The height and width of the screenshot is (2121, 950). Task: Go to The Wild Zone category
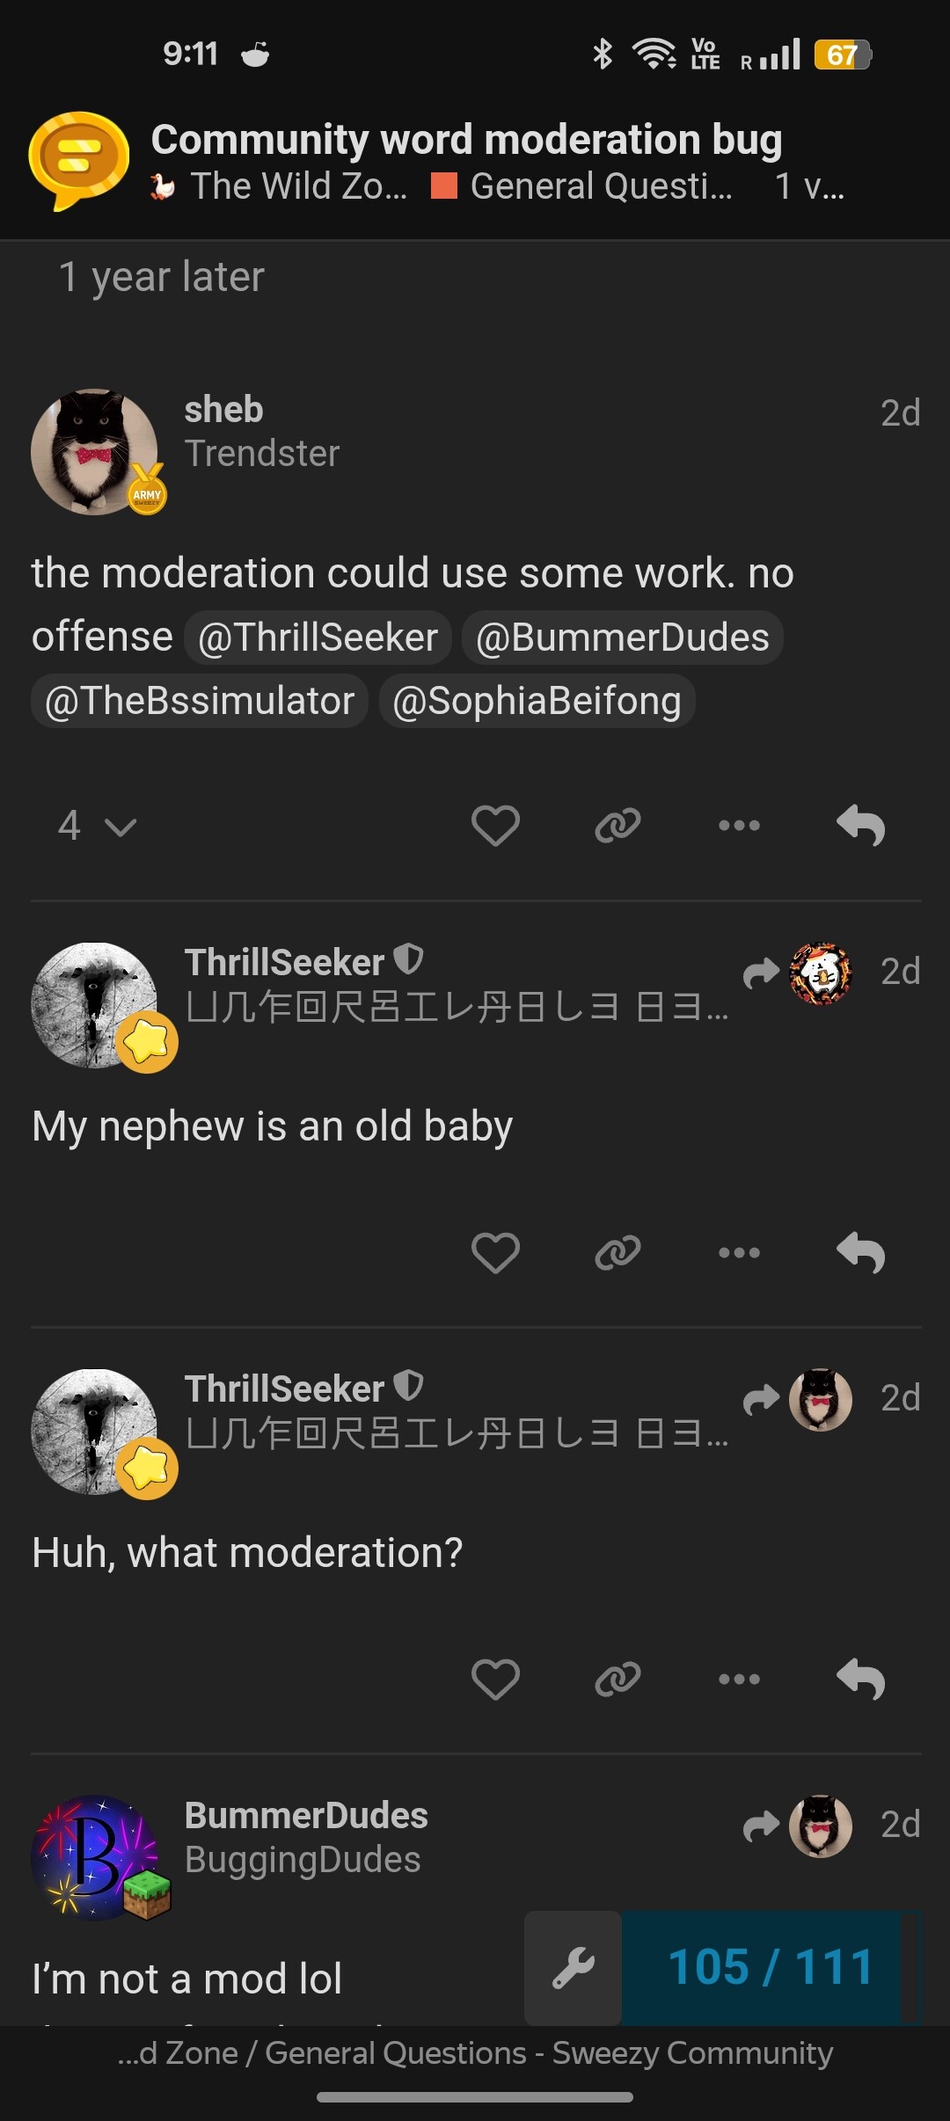tap(280, 186)
